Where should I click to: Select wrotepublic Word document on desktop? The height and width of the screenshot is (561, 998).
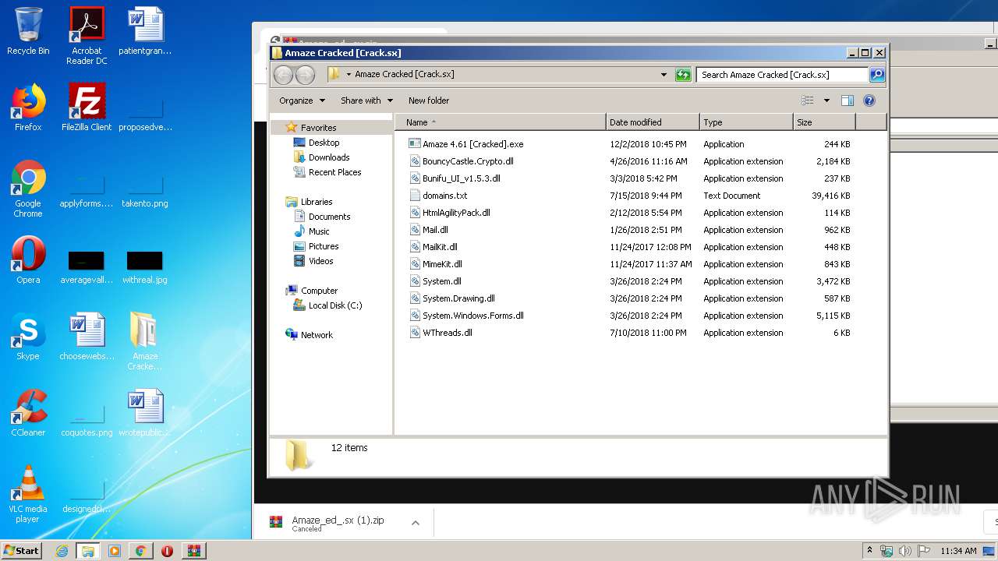pos(145,413)
